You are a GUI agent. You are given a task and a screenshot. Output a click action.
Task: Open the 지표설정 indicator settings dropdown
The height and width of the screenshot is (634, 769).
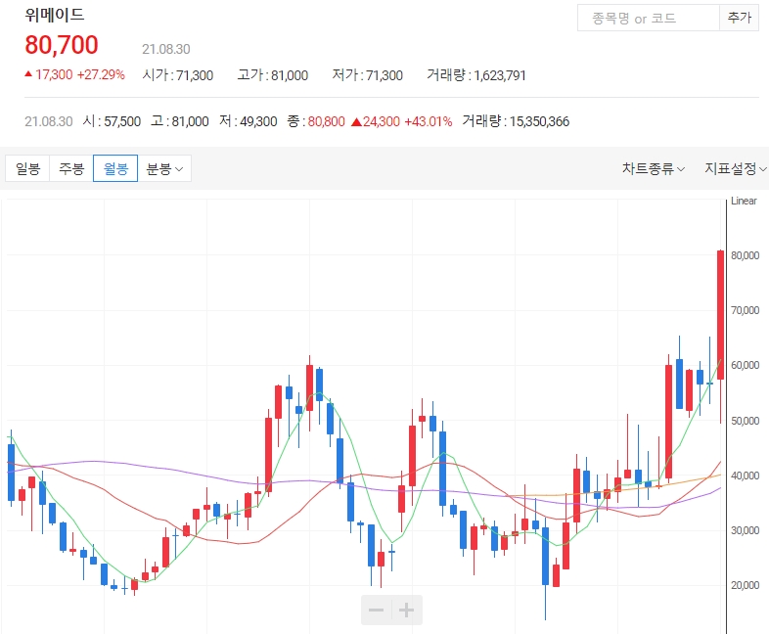coord(735,168)
